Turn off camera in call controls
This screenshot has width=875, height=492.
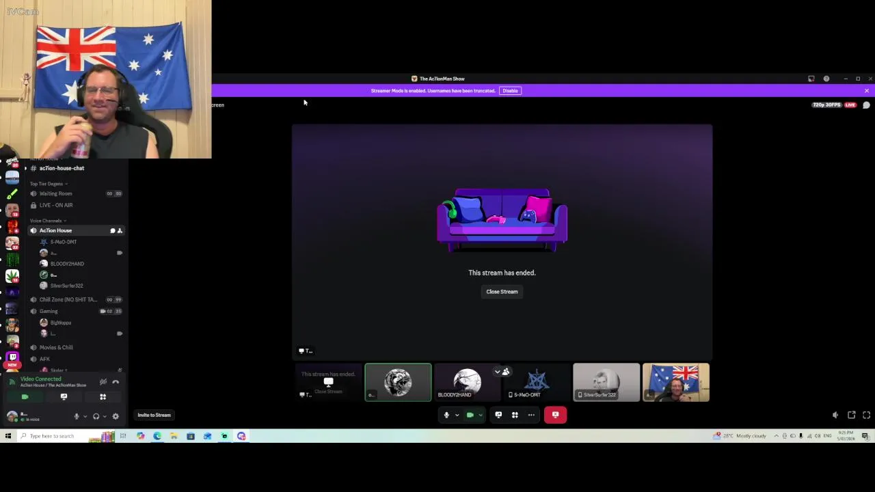tap(470, 415)
